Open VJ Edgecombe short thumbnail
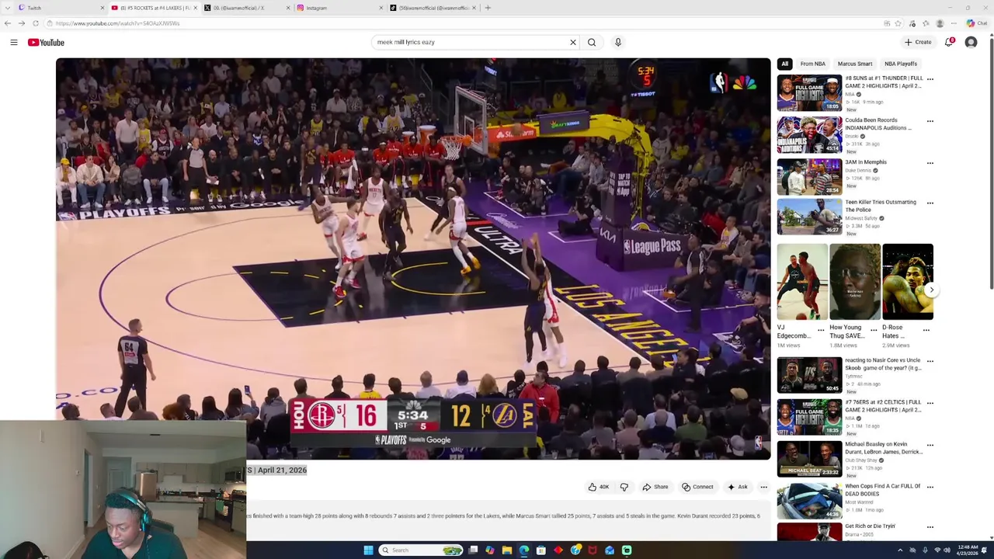Image resolution: width=994 pixels, height=559 pixels. (x=802, y=282)
